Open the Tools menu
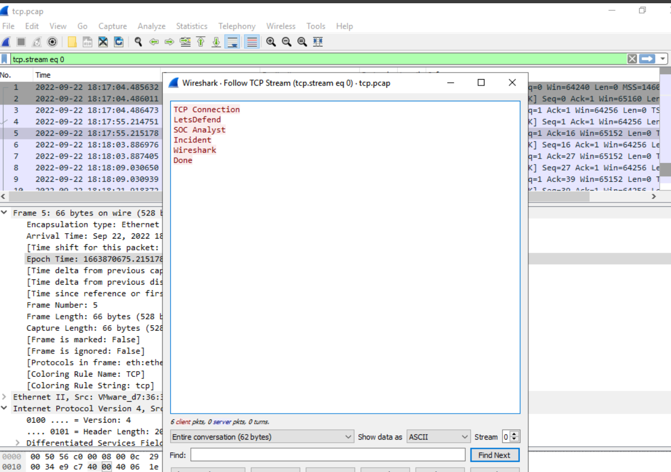Viewport: 671px width, 472px height. point(316,26)
